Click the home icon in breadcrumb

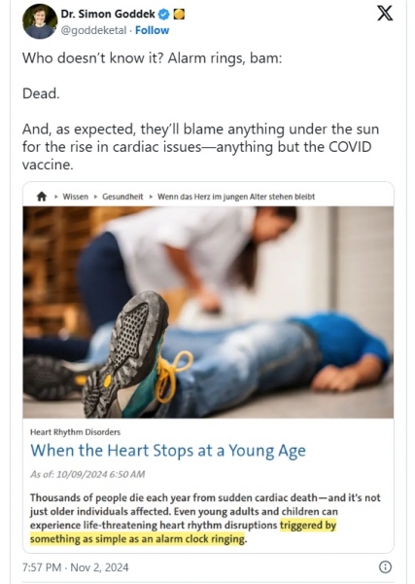pos(42,197)
